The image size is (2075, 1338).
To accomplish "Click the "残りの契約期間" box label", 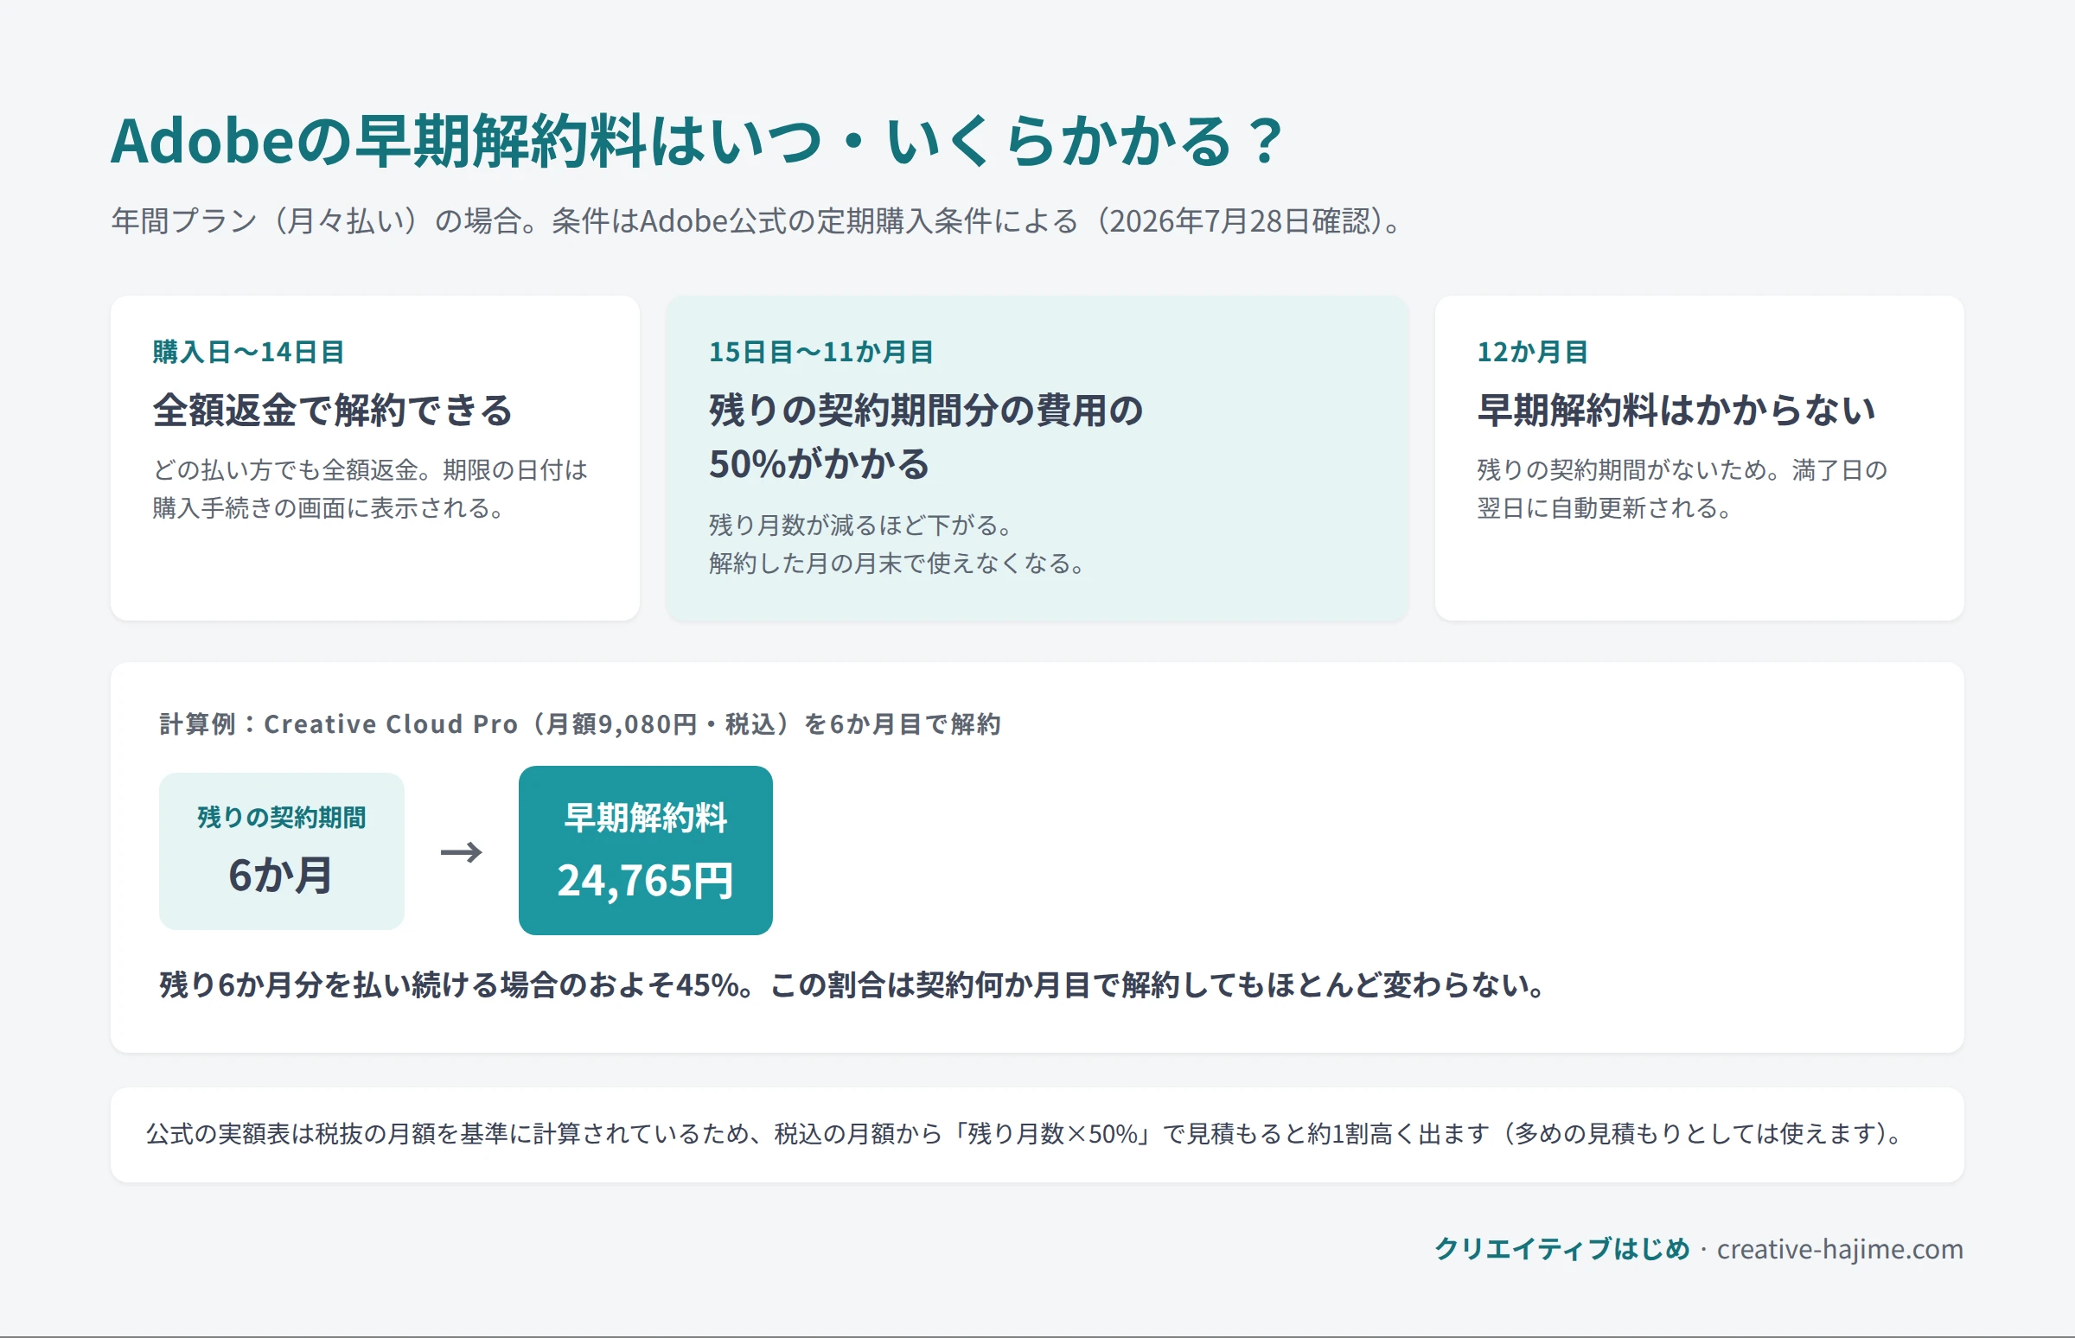I will click(x=282, y=818).
